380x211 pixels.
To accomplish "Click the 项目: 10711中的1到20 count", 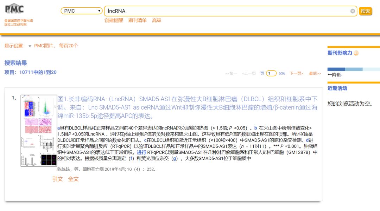I will click(30, 72).
